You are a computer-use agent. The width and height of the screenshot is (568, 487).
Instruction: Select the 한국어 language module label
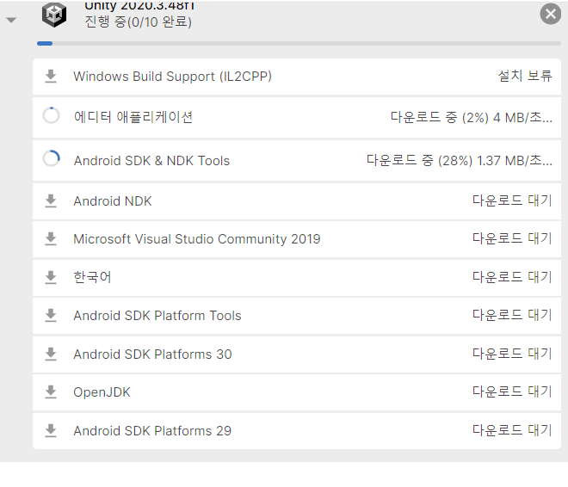tap(92, 277)
